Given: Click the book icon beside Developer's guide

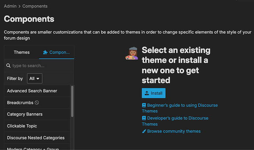Looking at the screenshot, I should 144,118.
